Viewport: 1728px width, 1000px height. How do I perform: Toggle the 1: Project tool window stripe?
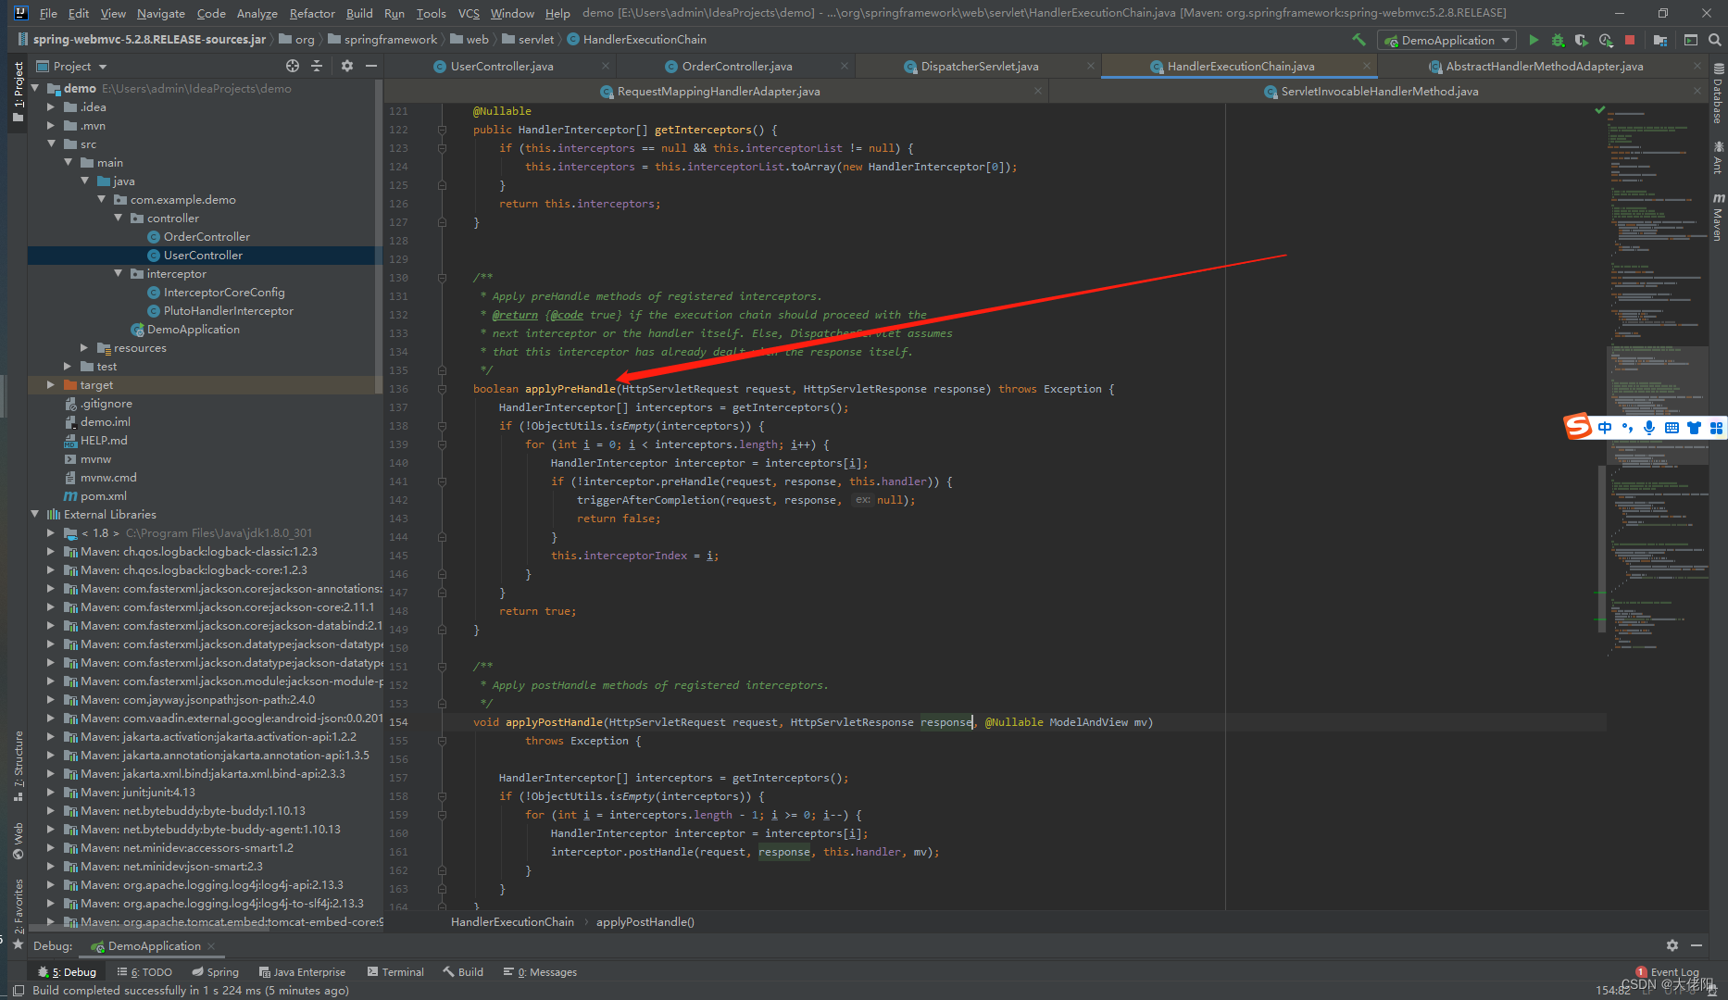tap(18, 91)
